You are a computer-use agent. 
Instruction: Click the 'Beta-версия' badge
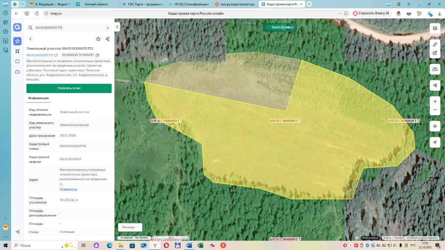[x=370, y=238]
